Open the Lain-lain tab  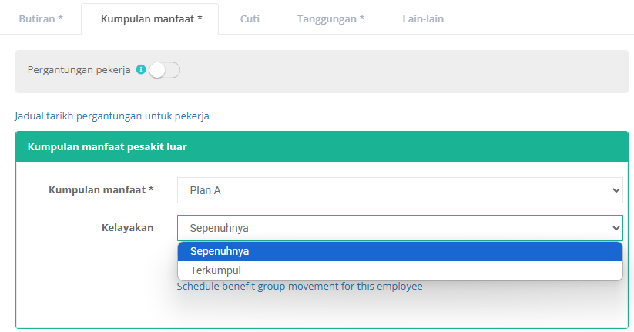click(423, 18)
